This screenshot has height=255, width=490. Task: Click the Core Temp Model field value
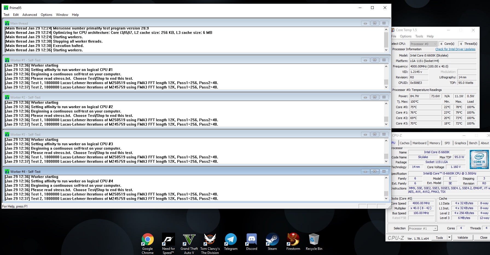(x=443, y=55)
